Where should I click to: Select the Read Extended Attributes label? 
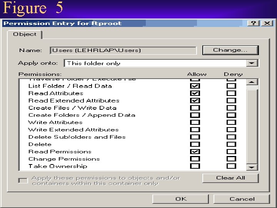74,101
